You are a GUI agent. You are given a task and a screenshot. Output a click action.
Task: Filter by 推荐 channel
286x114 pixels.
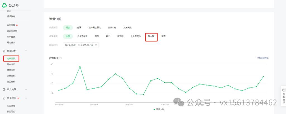point(97,36)
